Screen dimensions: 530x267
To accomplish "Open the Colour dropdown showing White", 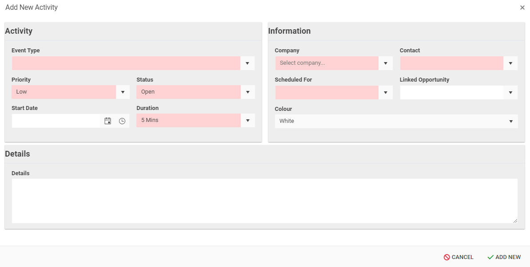I will tap(510, 122).
